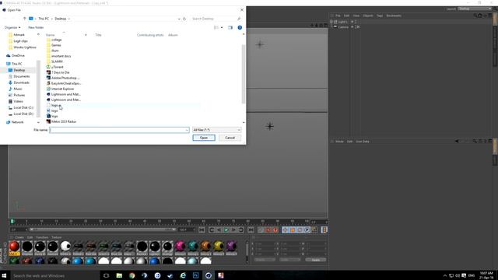Expand the File name history dropdown arrow
Viewport: 498px width, 280px height.
click(187, 130)
